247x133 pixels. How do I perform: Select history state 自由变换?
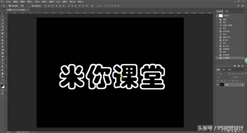[x=230, y=31]
